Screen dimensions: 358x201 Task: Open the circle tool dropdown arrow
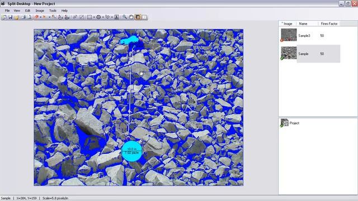click(x=103, y=17)
